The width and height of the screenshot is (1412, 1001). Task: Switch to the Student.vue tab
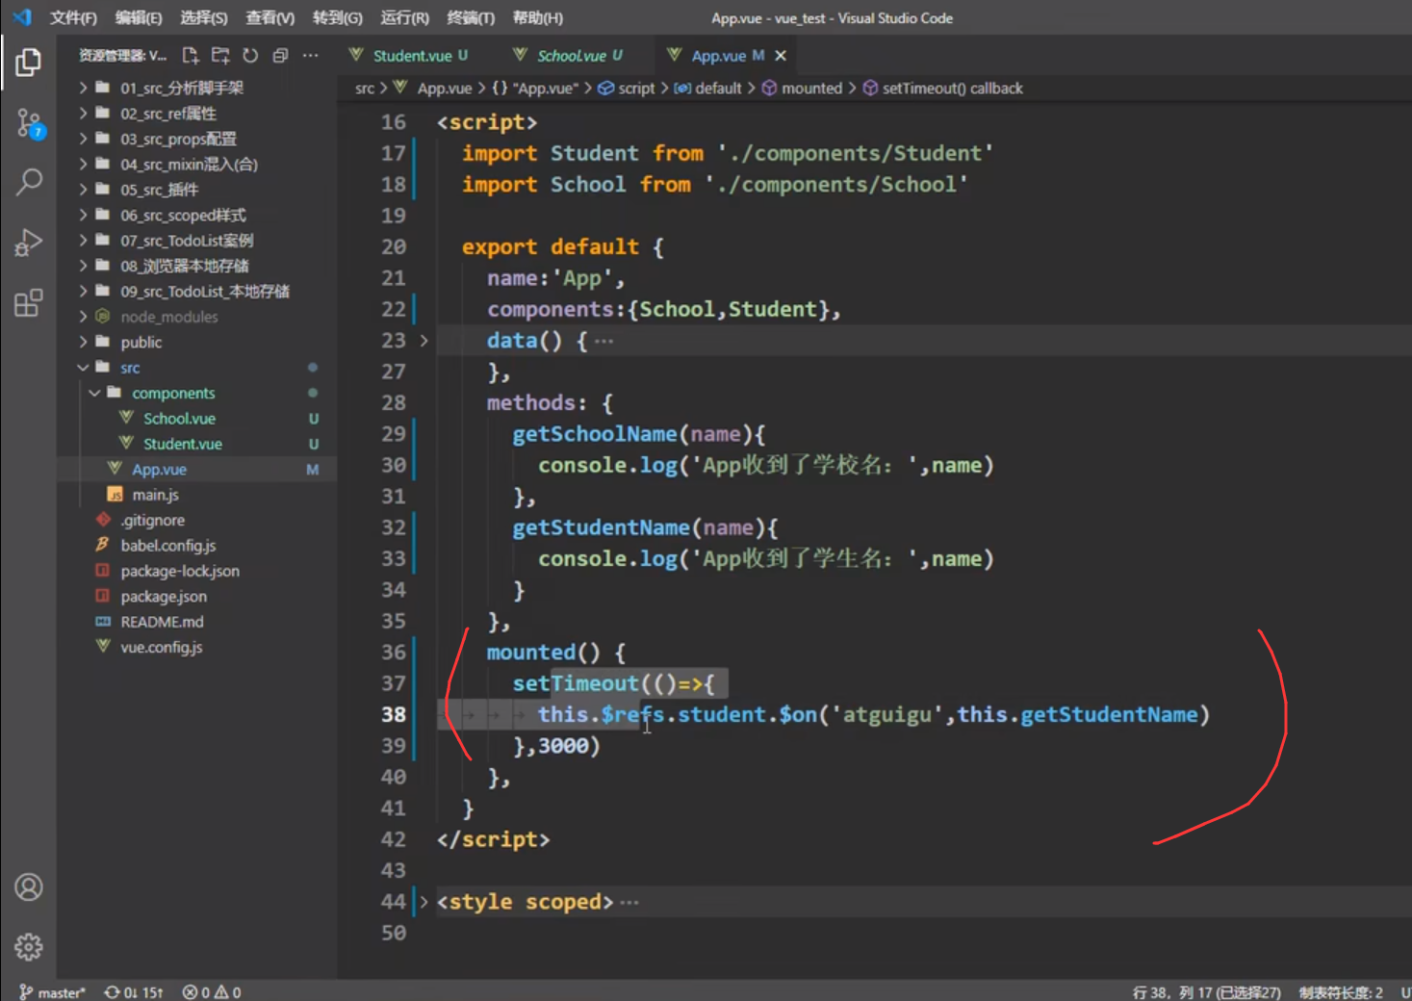click(411, 56)
